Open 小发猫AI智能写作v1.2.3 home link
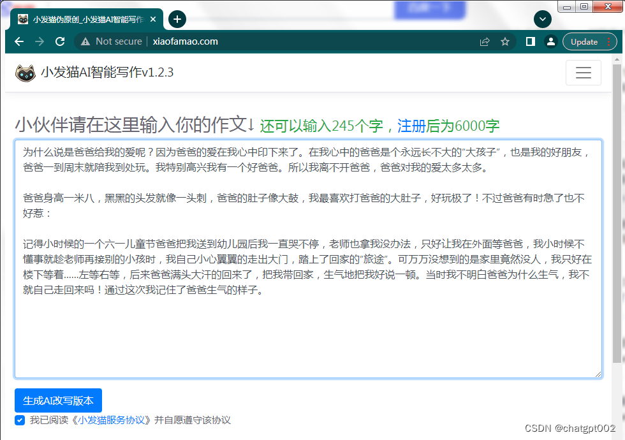The height and width of the screenshot is (440, 625). point(107,73)
